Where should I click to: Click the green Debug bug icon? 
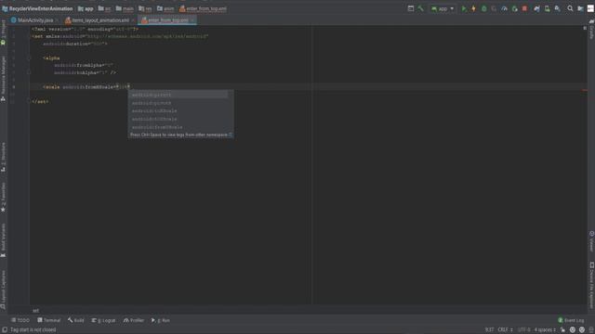[x=483, y=8]
